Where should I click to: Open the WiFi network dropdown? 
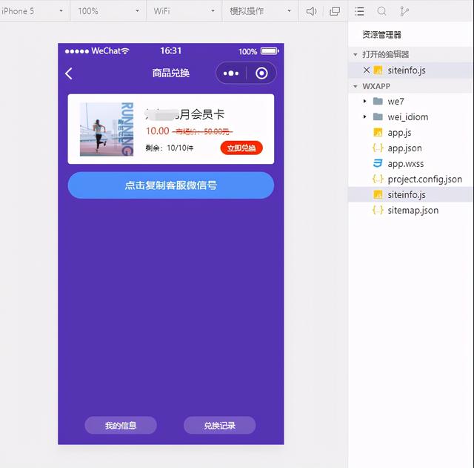184,11
